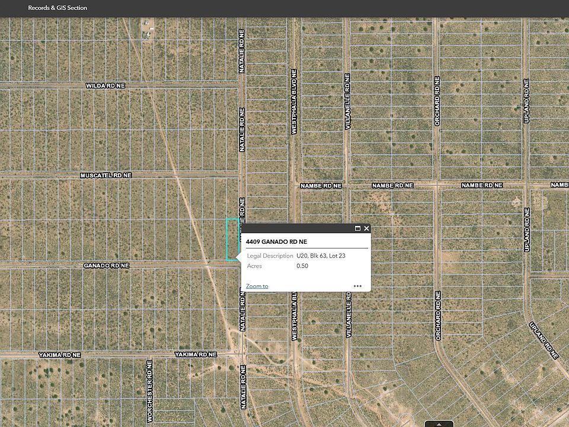Click the WILDA RD NE street label
The width and height of the screenshot is (569, 427).
point(106,85)
